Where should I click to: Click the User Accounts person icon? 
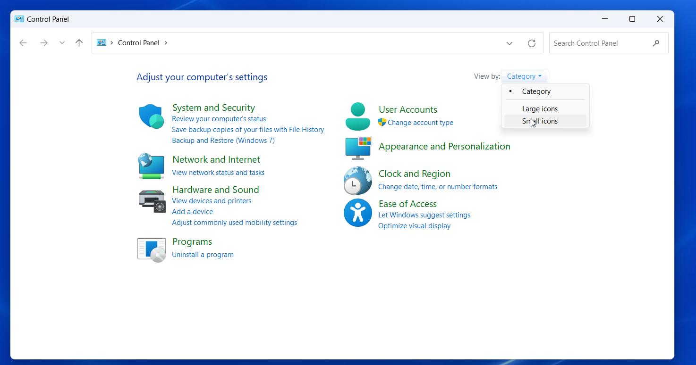[x=358, y=116]
